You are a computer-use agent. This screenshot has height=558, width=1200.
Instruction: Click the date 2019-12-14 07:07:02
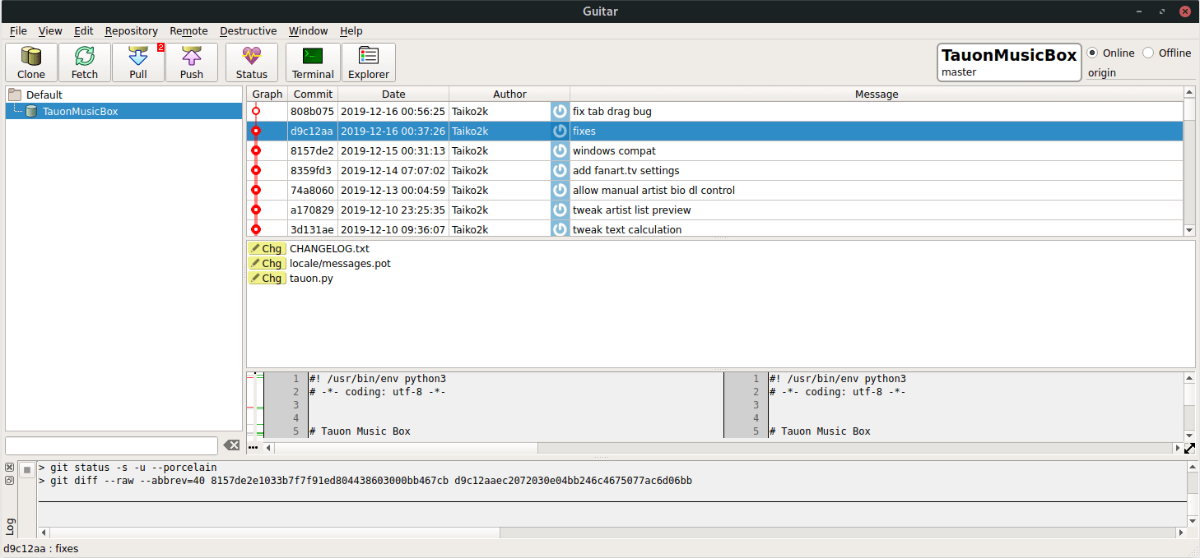pyautogui.click(x=393, y=170)
